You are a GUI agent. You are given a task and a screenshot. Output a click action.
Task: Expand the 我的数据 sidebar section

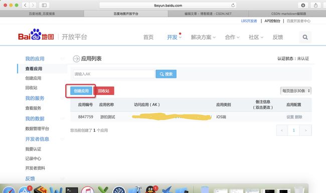(35, 118)
